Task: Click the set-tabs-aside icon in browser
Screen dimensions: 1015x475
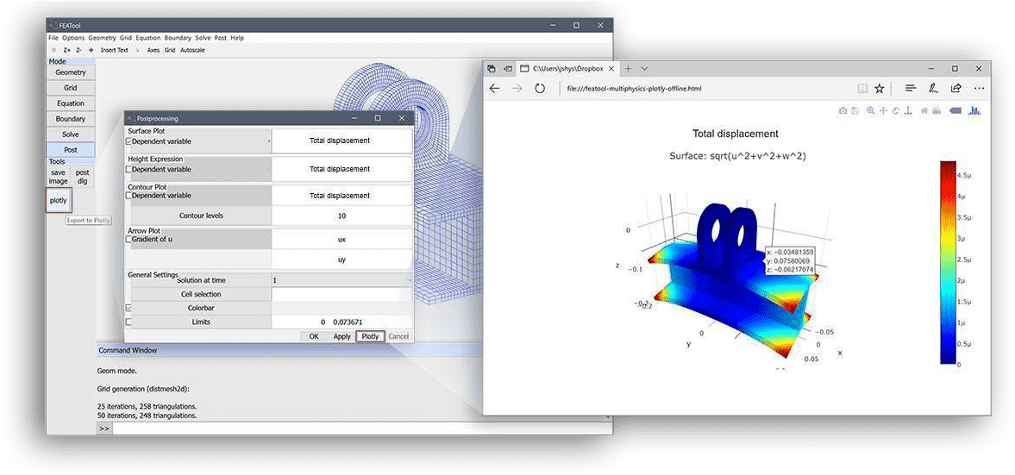Action: pyautogui.click(x=507, y=69)
